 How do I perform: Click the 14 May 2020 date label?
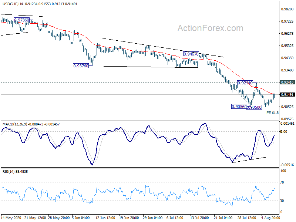(11, 218)
